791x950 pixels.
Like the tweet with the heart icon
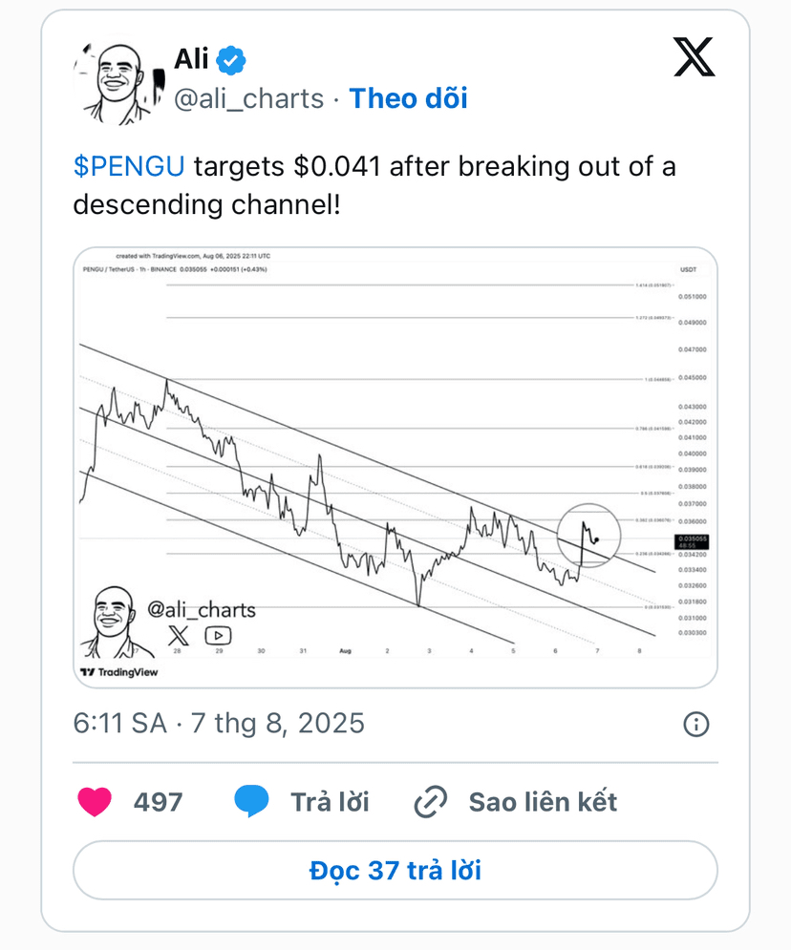[x=95, y=802]
